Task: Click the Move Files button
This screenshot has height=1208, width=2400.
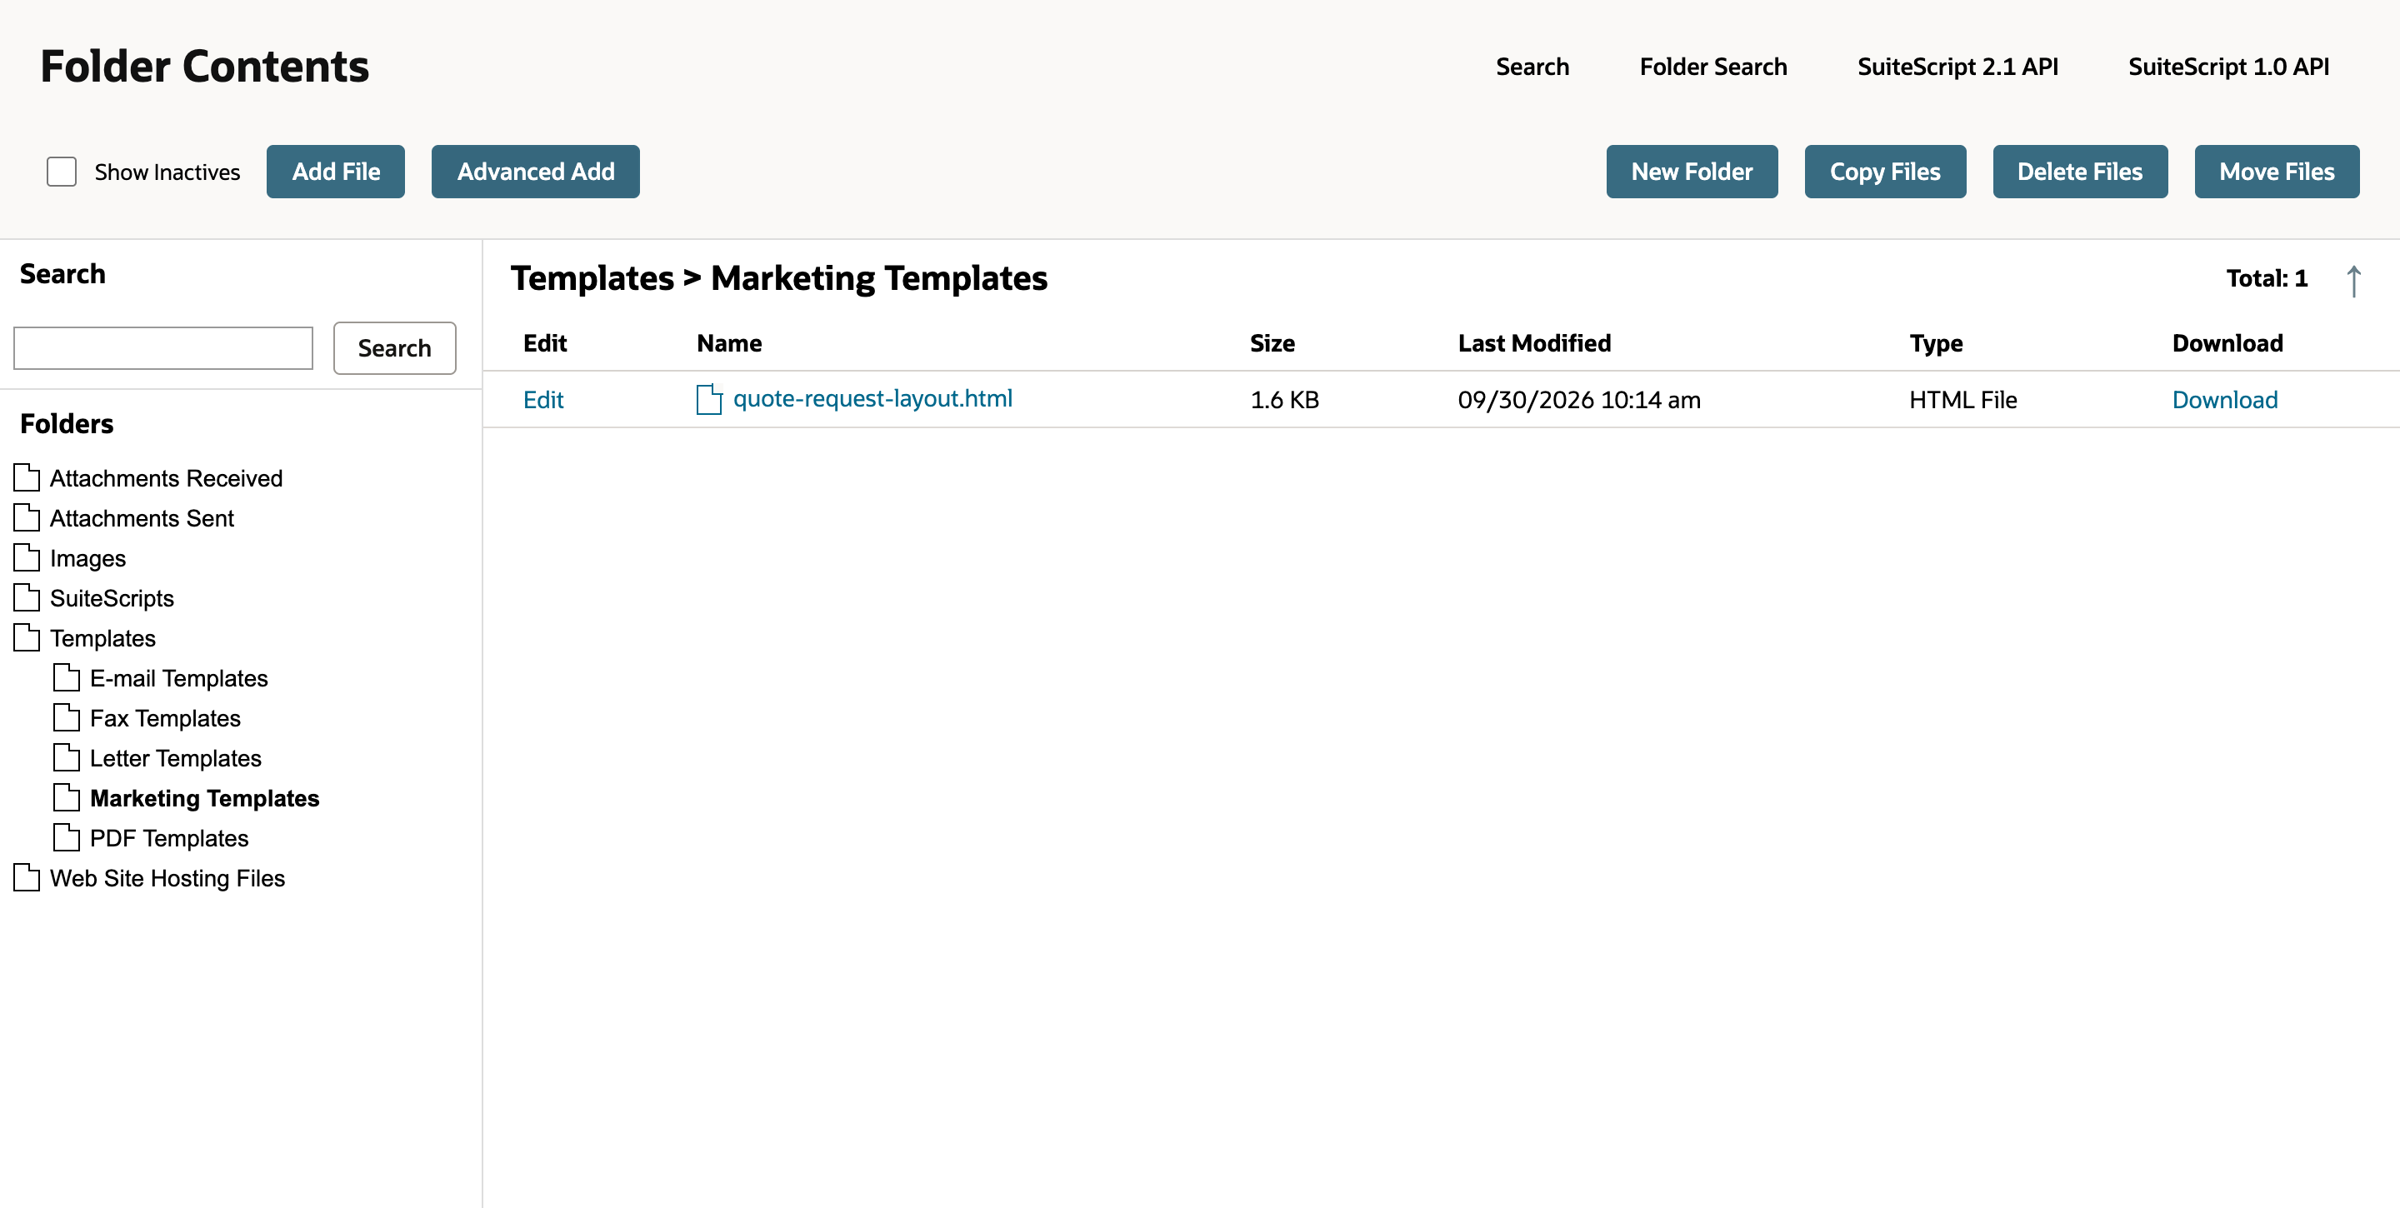Action: click(x=2276, y=172)
